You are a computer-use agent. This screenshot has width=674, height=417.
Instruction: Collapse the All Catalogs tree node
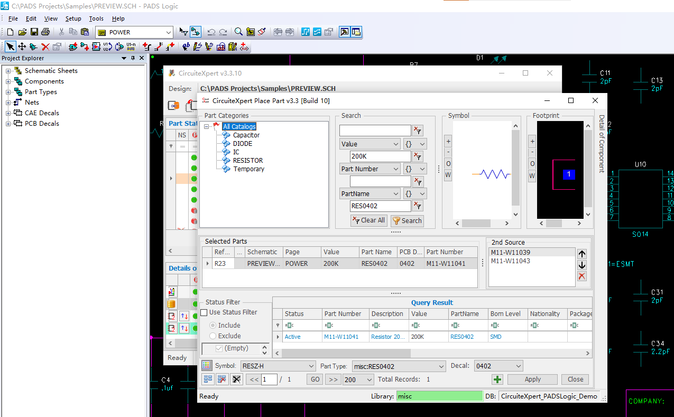point(207,127)
